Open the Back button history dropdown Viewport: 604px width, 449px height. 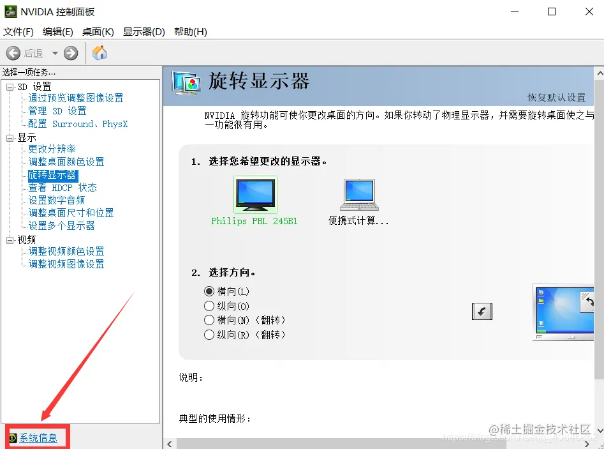[x=55, y=53]
